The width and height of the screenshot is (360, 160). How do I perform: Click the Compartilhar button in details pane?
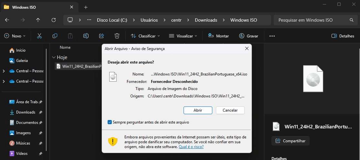point(291,141)
